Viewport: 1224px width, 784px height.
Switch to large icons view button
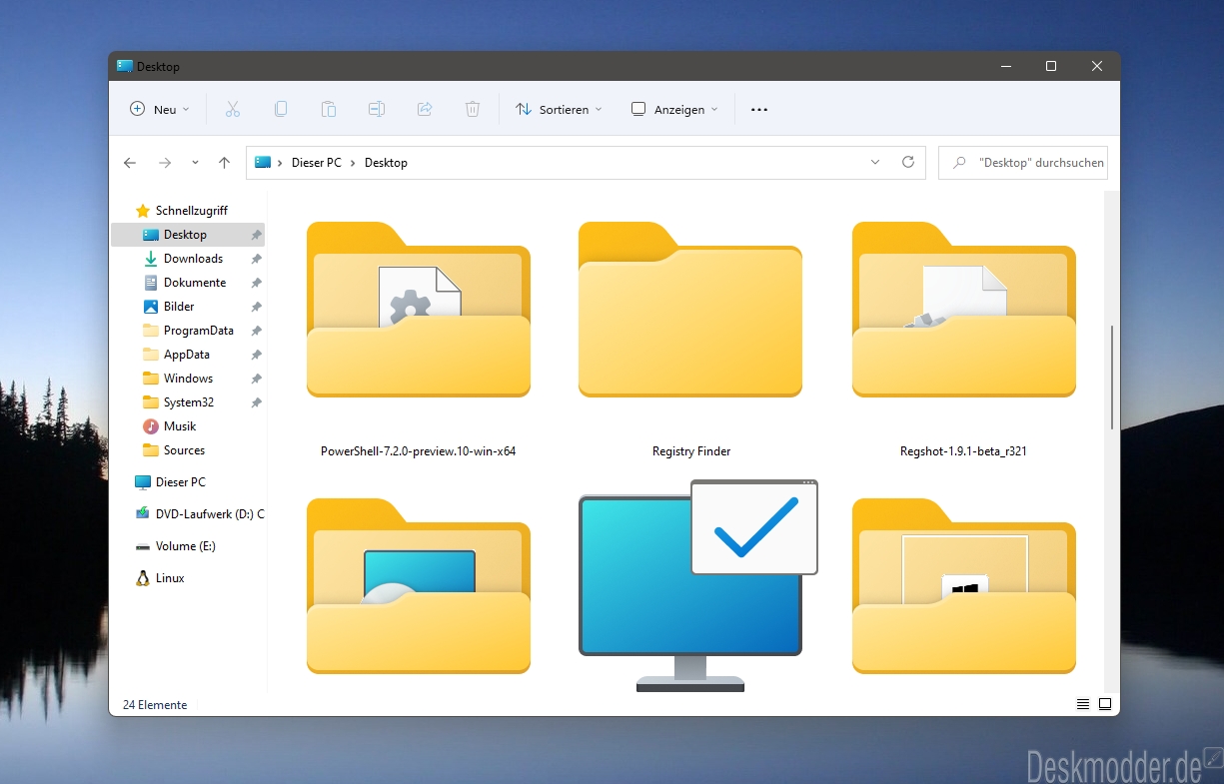pyautogui.click(x=1105, y=704)
